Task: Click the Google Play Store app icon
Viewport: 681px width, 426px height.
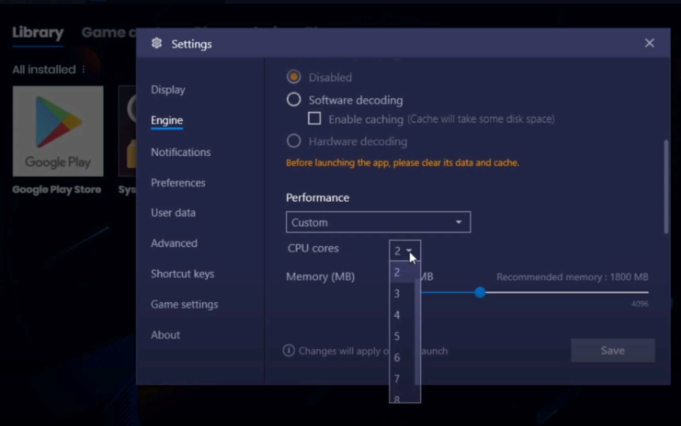Action: [58, 131]
